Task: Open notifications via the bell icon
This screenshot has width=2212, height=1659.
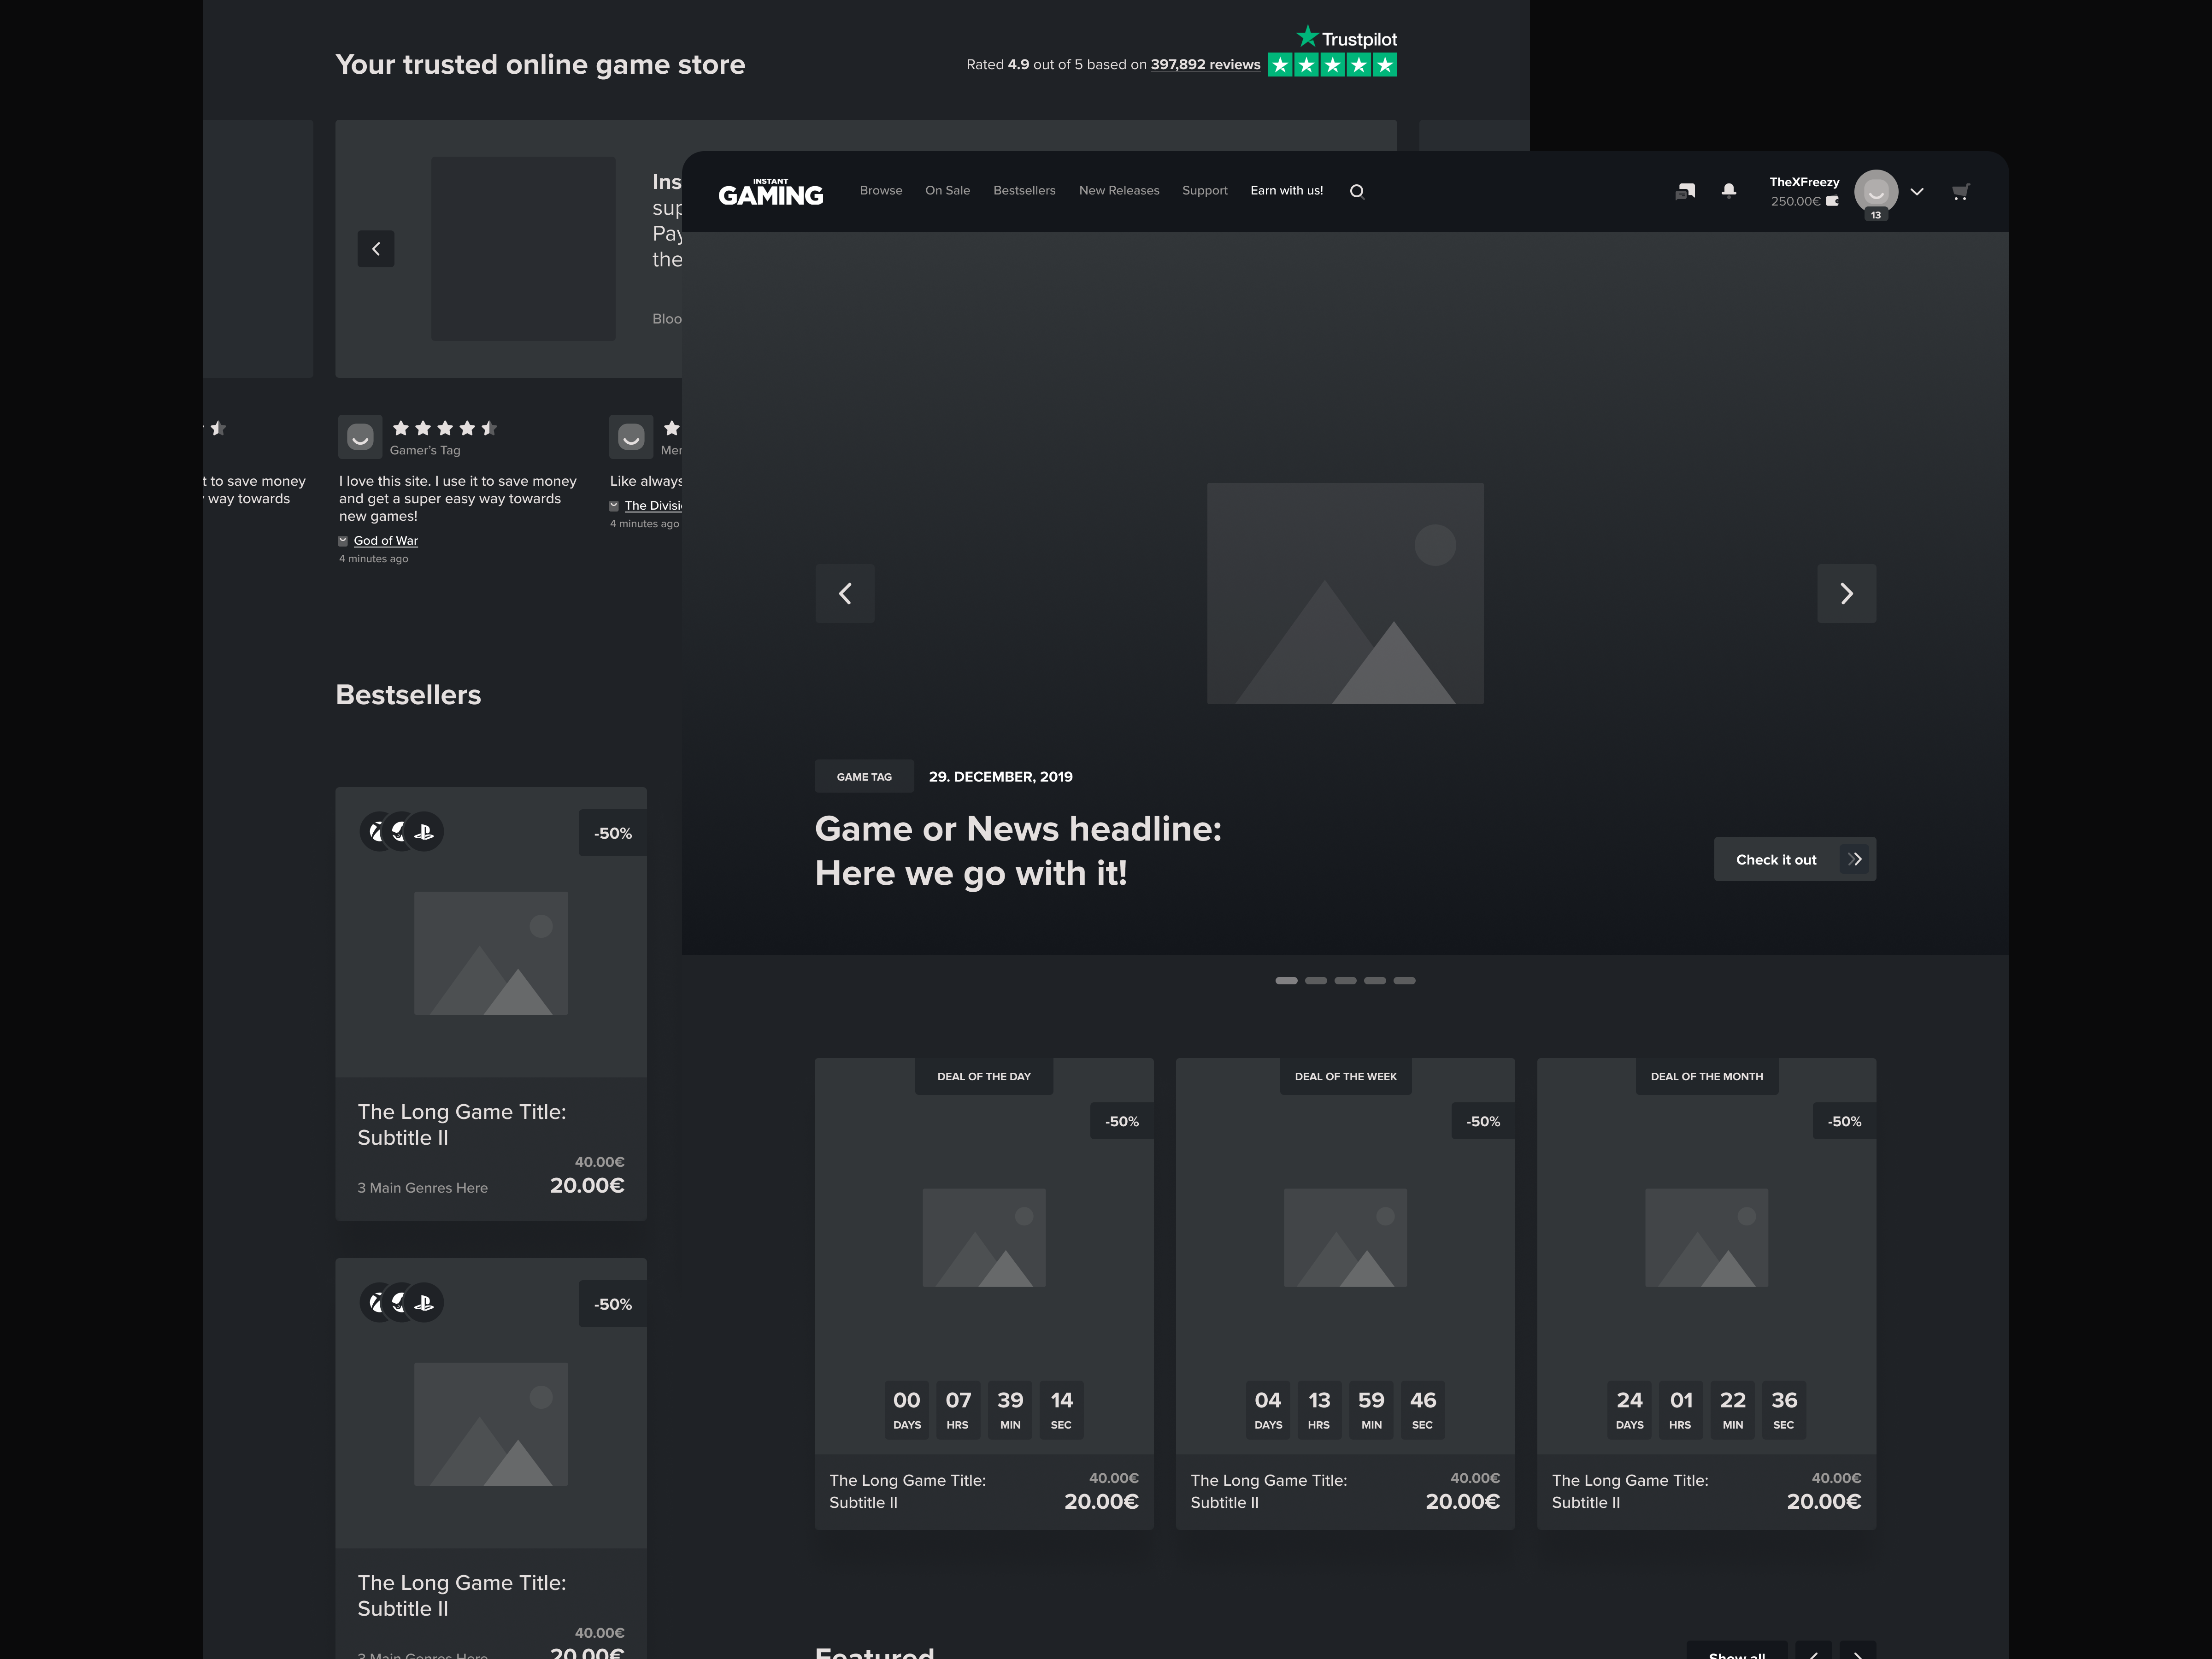Action: (x=1728, y=190)
